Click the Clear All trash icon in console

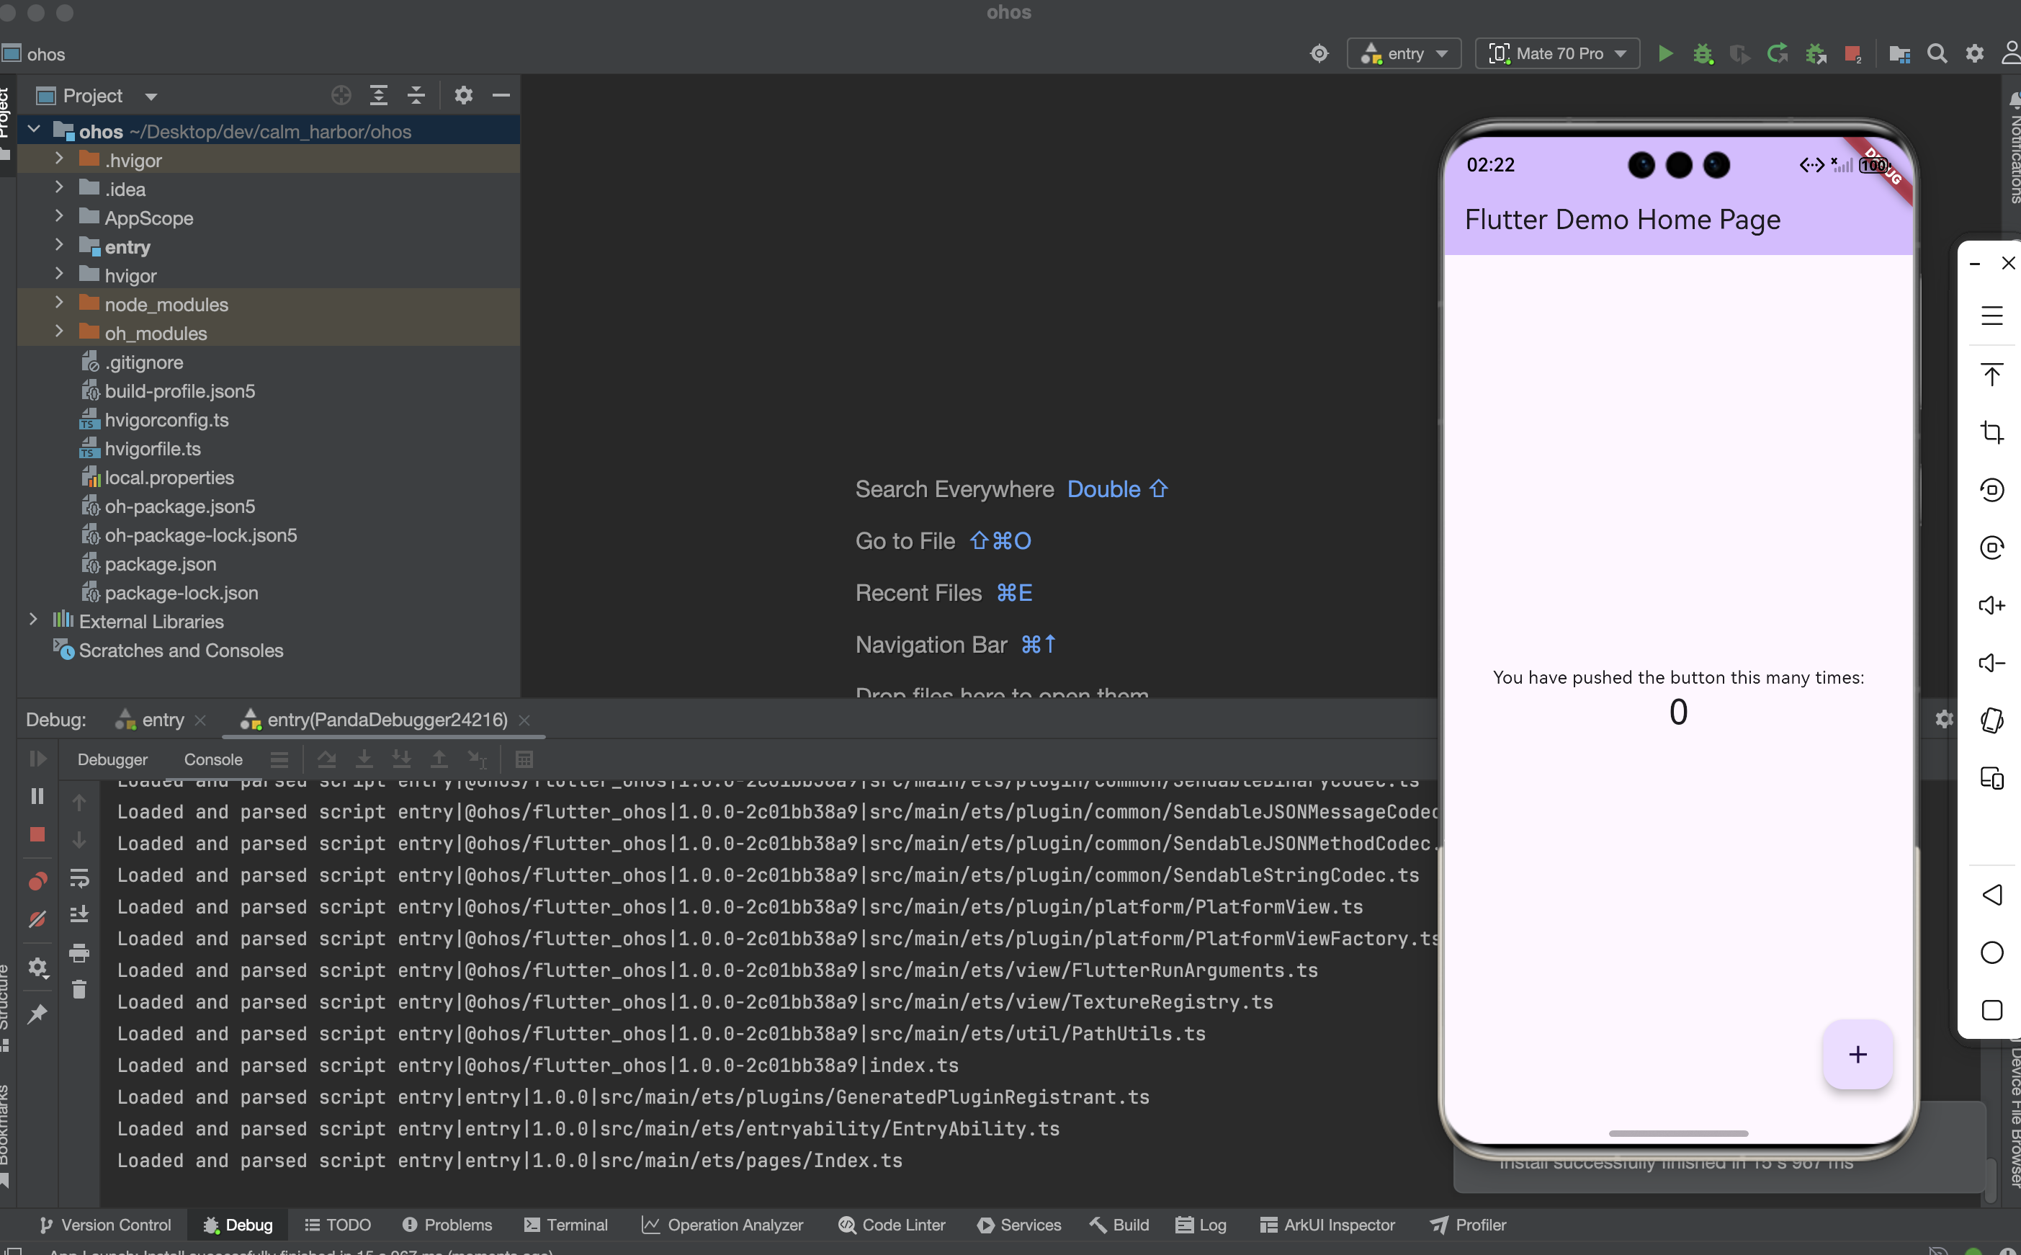click(79, 989)
